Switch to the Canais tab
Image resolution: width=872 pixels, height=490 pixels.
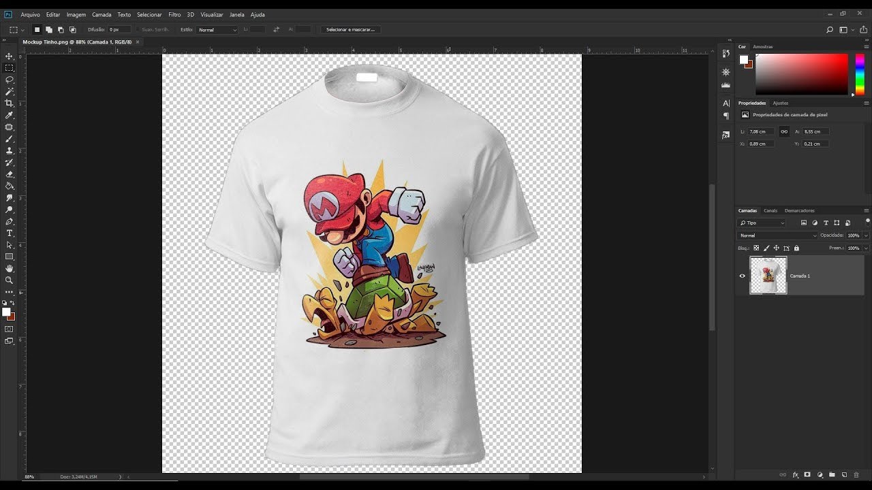(x=770, y=210)
